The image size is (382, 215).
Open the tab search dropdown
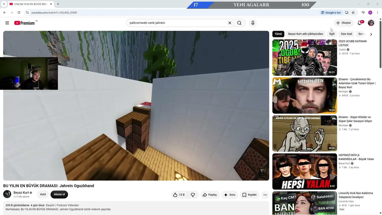4,4
